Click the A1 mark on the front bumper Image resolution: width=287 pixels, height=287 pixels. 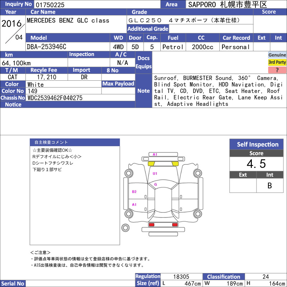(155, 155)
